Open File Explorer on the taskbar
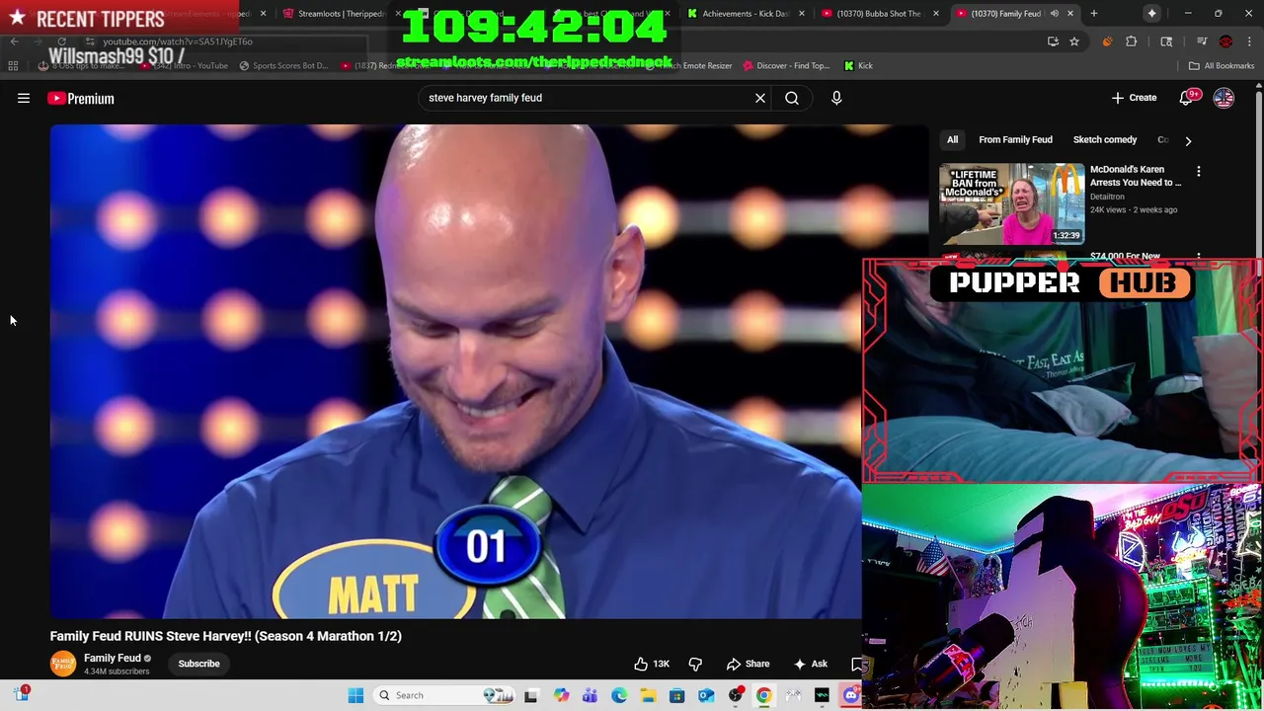 [x=648, y=695]
